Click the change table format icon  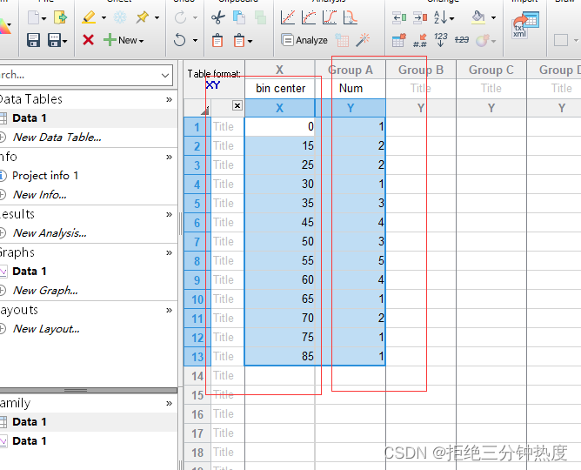(399, 40)
